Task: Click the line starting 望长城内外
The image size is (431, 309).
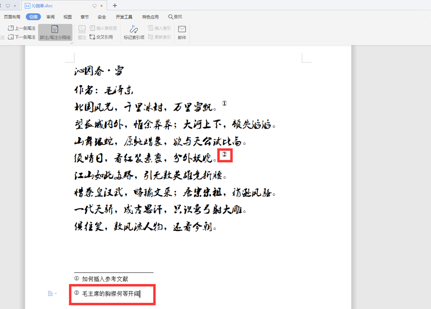Action: pos(175,124)
